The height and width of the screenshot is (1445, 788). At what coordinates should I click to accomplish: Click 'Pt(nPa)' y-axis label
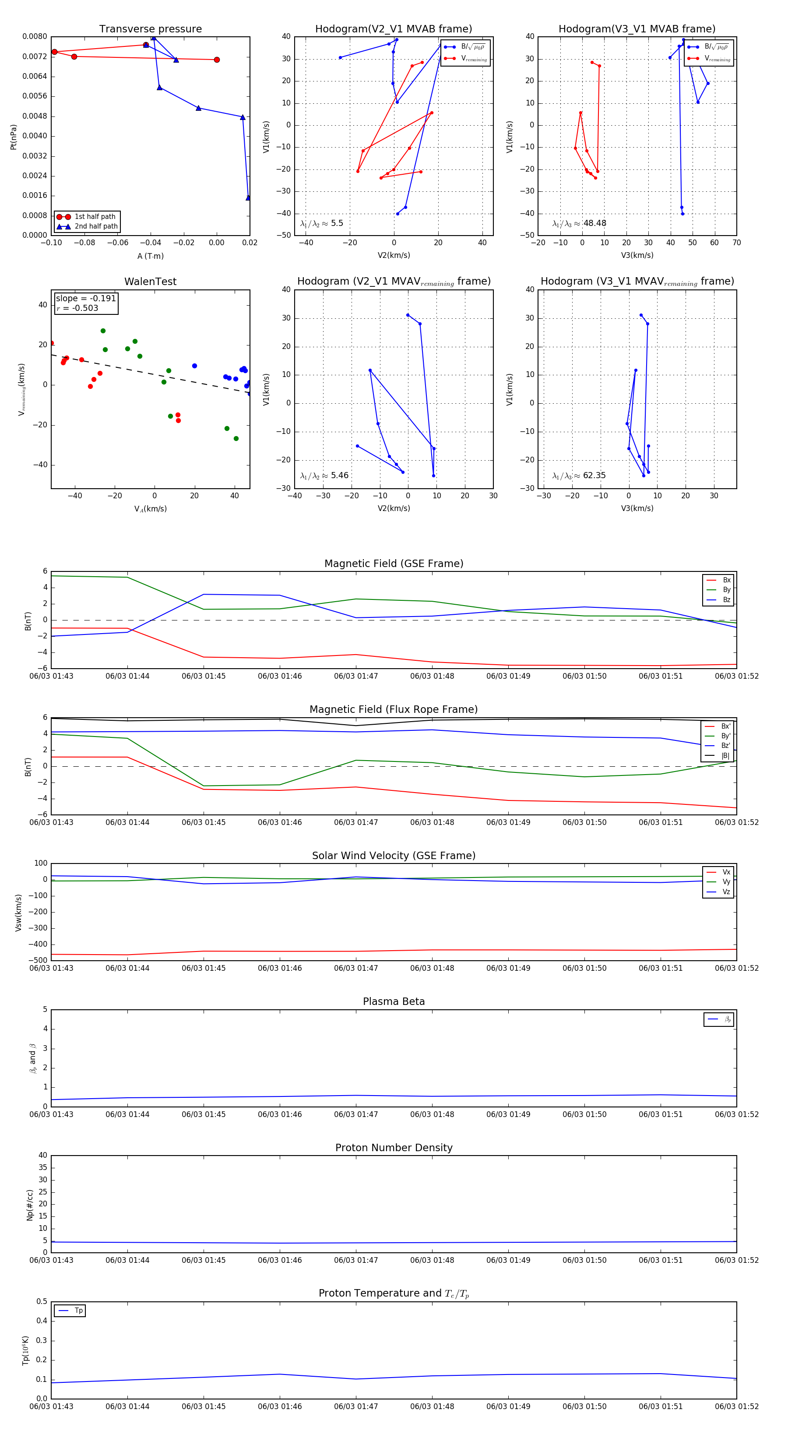(x=14, y=136)
